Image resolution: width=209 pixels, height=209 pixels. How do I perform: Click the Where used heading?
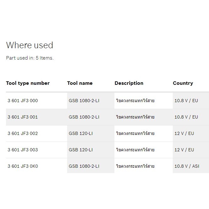pos(30,45)
